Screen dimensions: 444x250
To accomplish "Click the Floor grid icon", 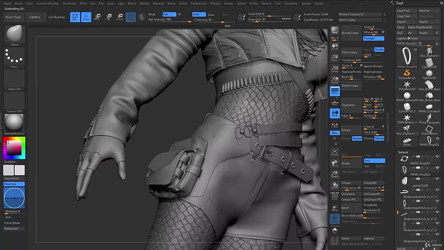I will [x=335, y=102].
